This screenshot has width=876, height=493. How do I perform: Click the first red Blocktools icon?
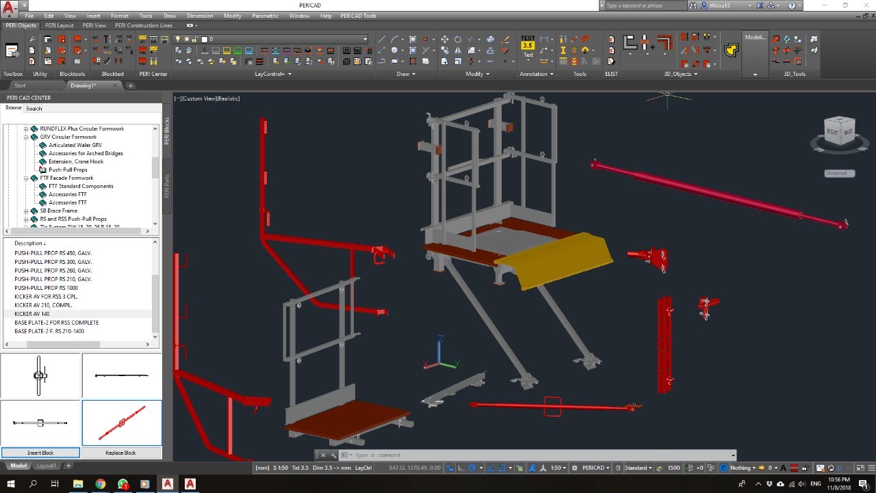(x=62, y=40)
